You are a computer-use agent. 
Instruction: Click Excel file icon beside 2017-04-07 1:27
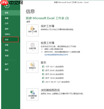43,82
